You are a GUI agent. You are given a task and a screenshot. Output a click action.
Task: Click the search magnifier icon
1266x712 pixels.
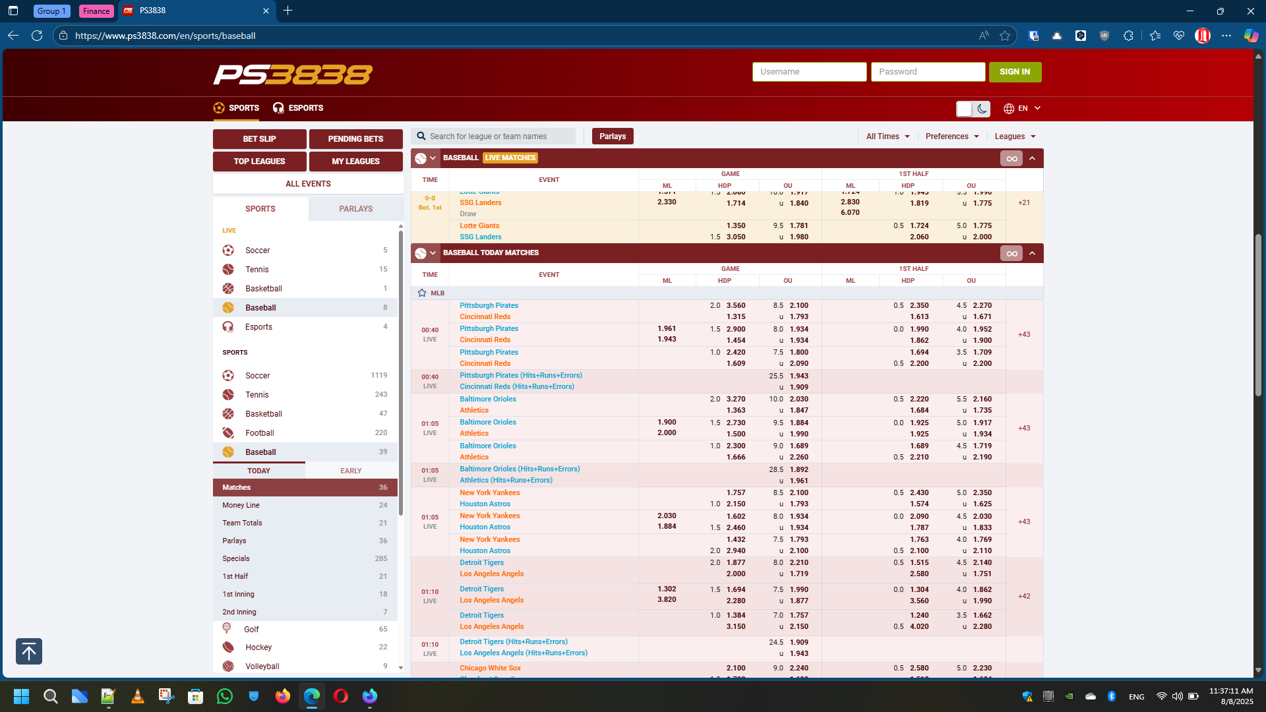[421, 136]
